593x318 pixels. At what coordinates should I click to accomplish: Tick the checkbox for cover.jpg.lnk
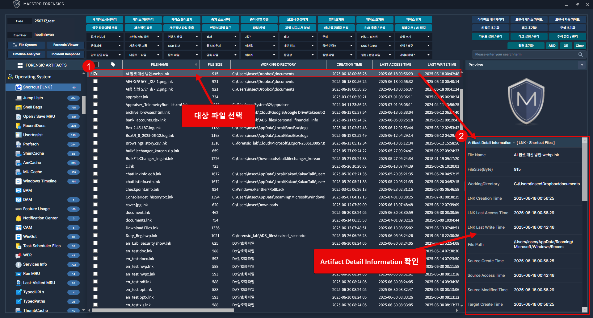coord(95,205)
